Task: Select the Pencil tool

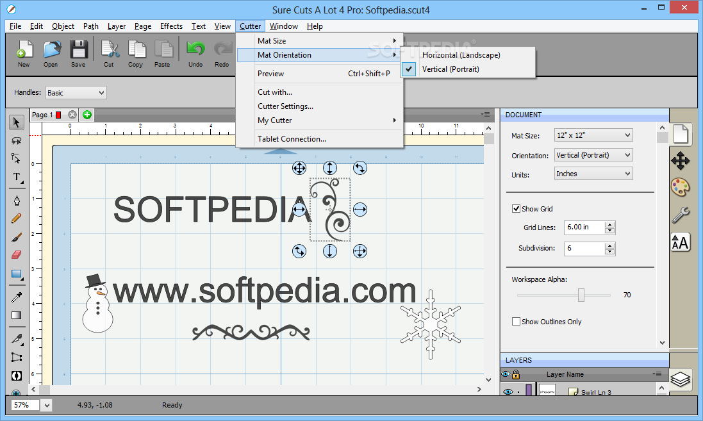Action: pos(17,219)
